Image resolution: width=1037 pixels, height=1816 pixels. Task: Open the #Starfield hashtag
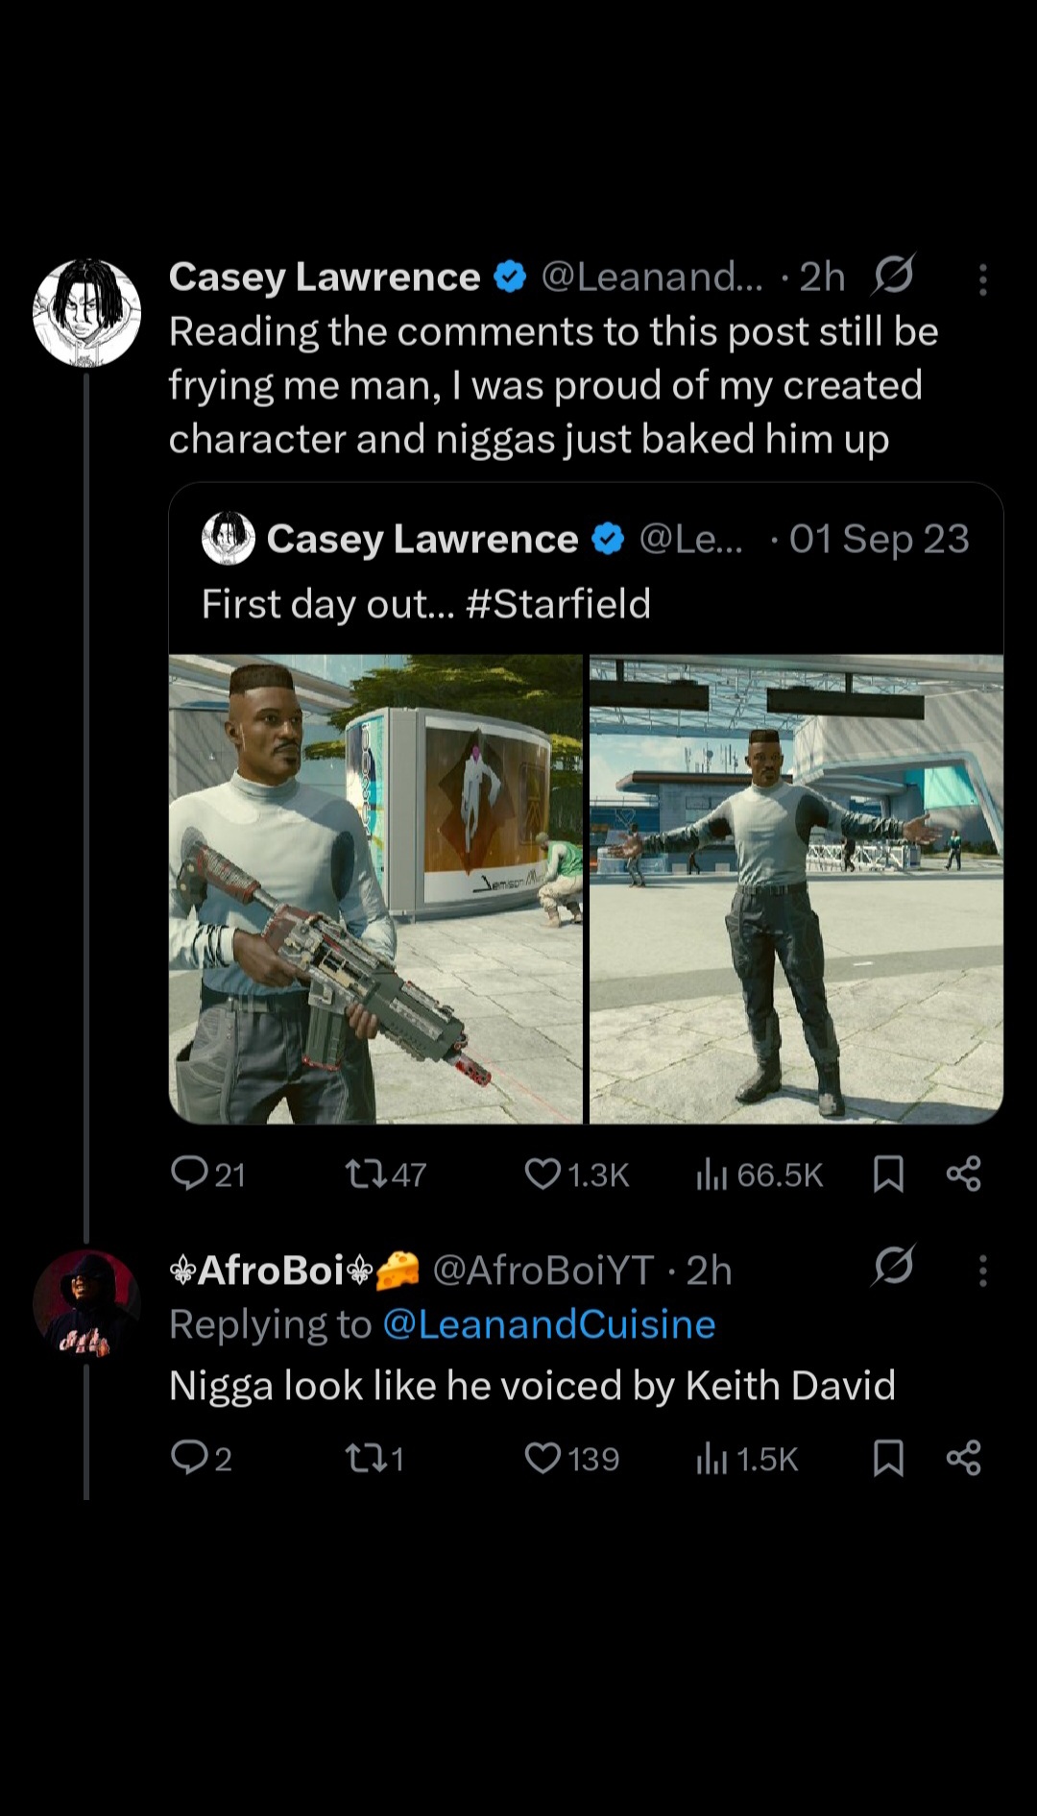point(557,604)
